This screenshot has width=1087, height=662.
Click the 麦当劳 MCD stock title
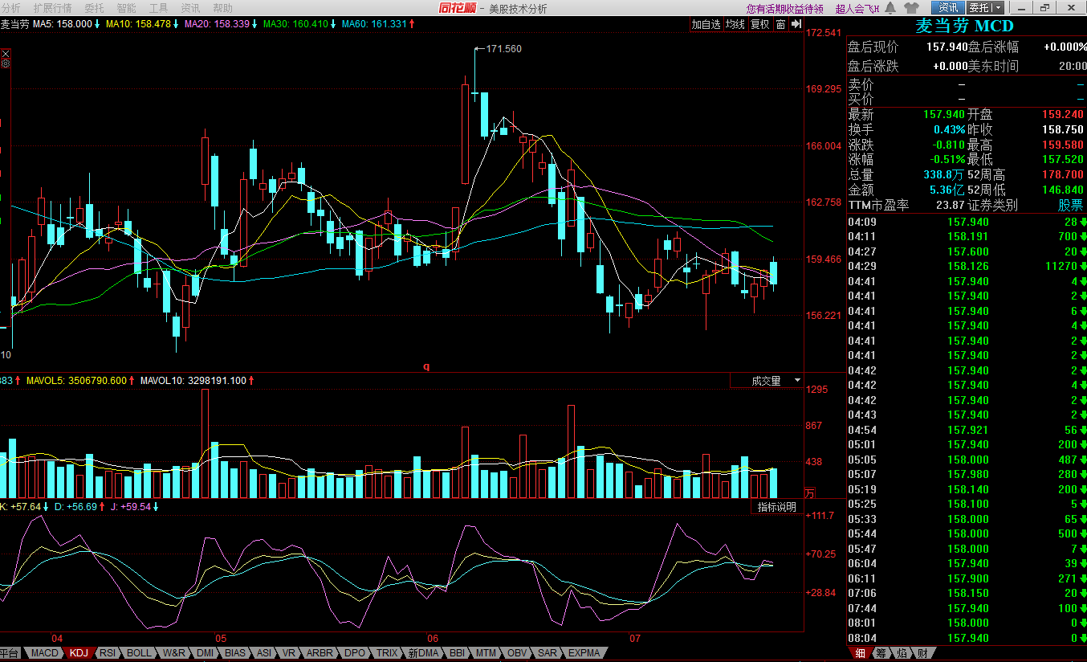pos(964,26)
